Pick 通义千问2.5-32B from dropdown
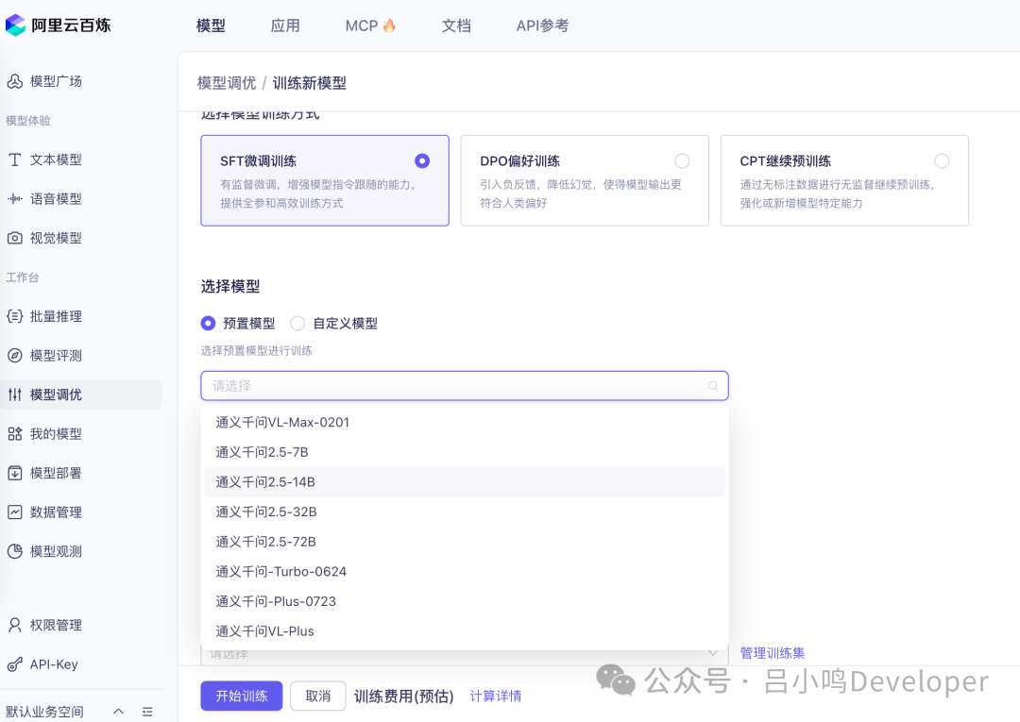 click(x=465, y=512)
